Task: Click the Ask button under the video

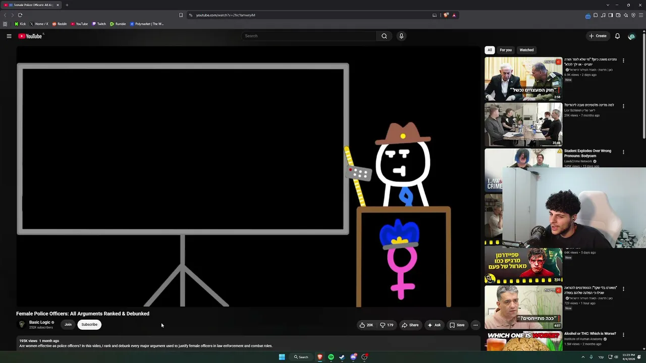Action: coord(434,325)
